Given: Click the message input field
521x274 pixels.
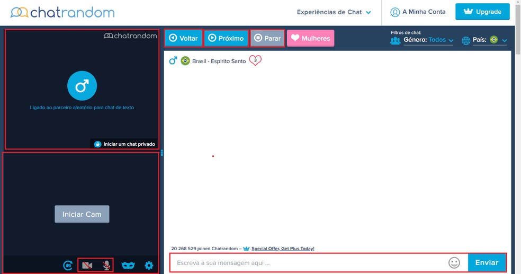Looking at the screenshot, I should 309,263.
